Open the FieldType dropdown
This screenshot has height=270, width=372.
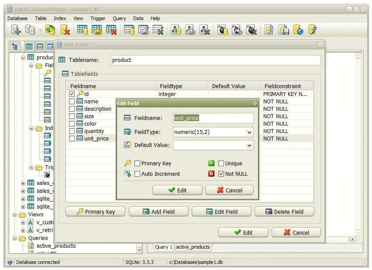coord(249,132)
